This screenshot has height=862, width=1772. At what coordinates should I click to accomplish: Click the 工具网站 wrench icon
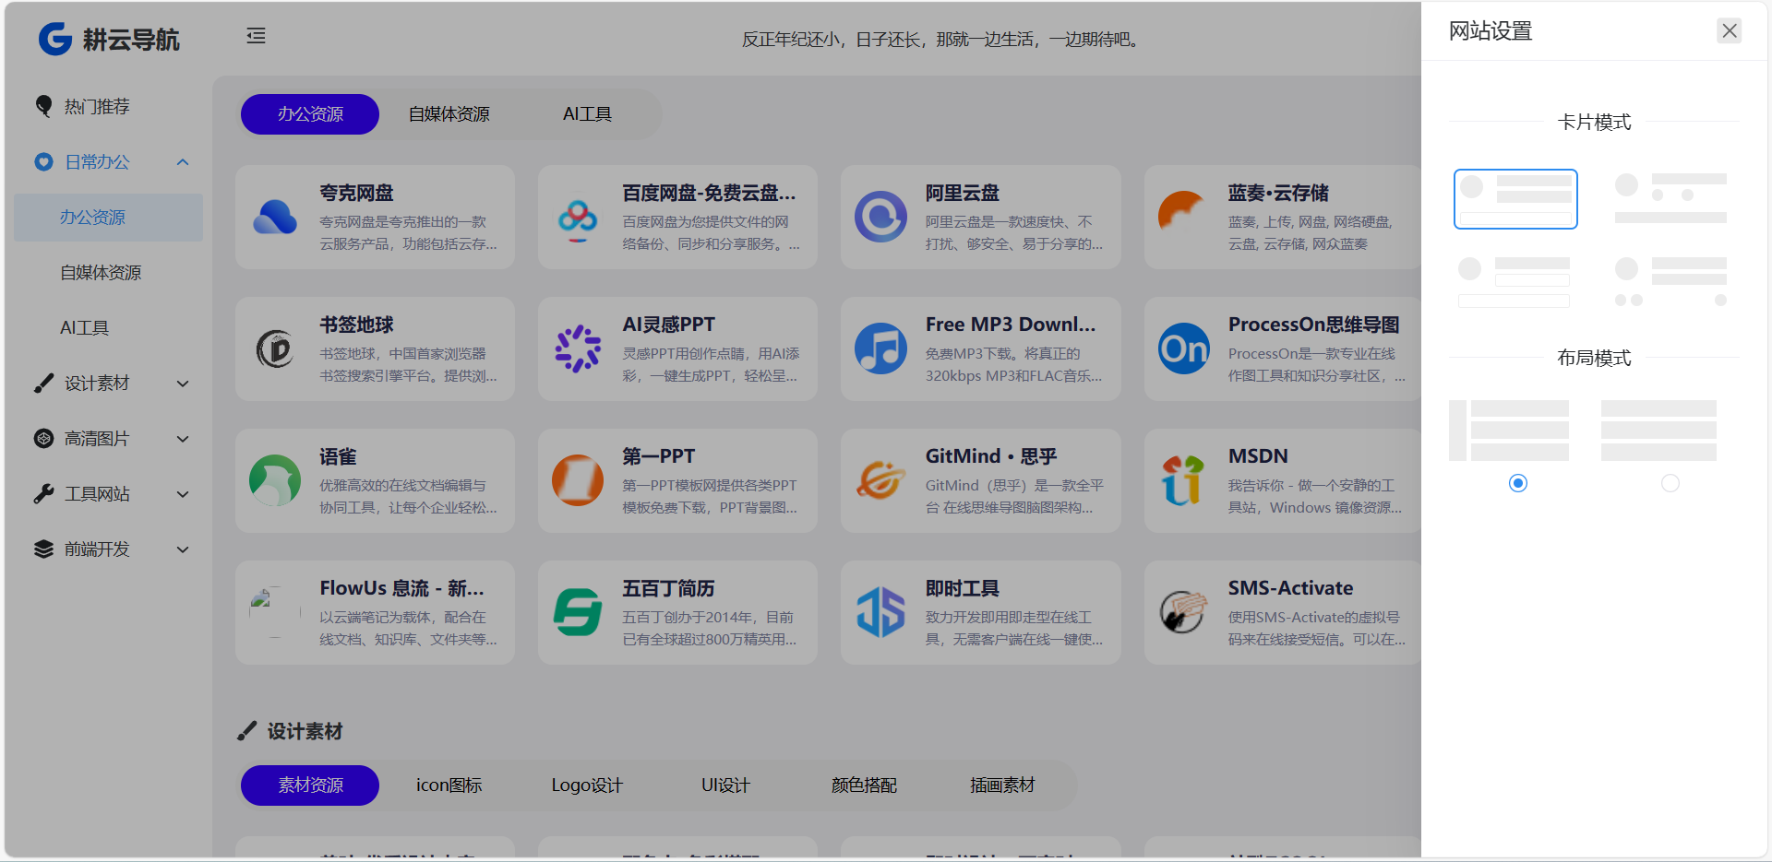(43, 494)
